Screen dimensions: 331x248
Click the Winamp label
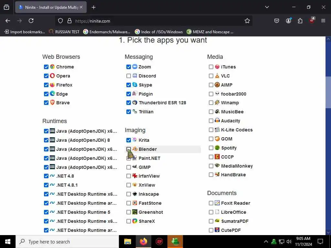(x=230, y=103)
